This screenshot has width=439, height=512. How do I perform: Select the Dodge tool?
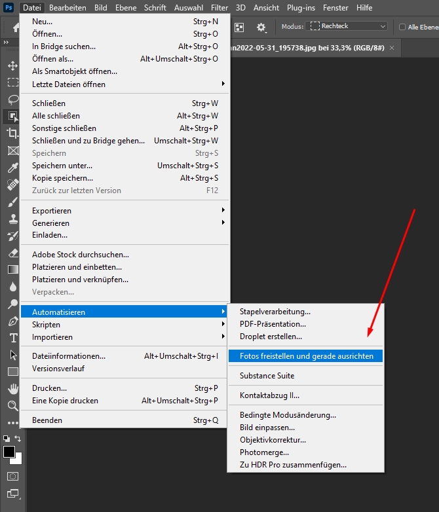(x=12, y=304)
